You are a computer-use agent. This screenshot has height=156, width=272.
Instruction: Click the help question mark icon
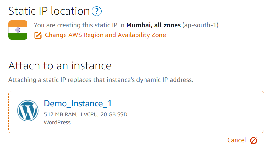click(97, 12)
